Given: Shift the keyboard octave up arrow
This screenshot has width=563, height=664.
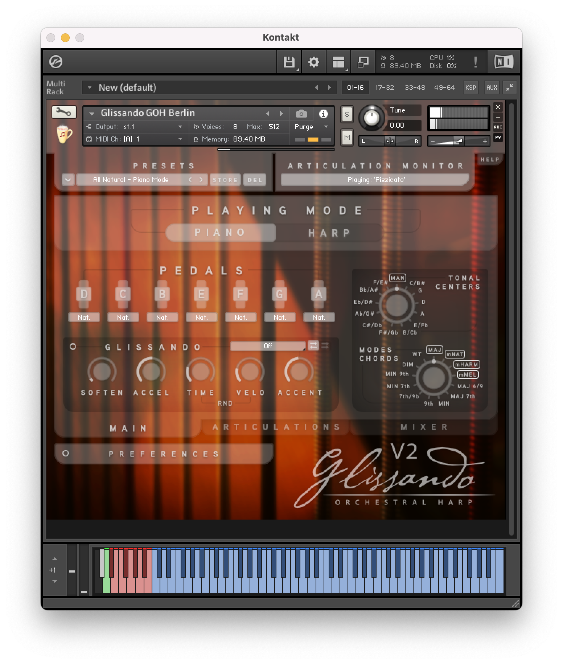Looking at the screenshot, I should pos(55,559).
